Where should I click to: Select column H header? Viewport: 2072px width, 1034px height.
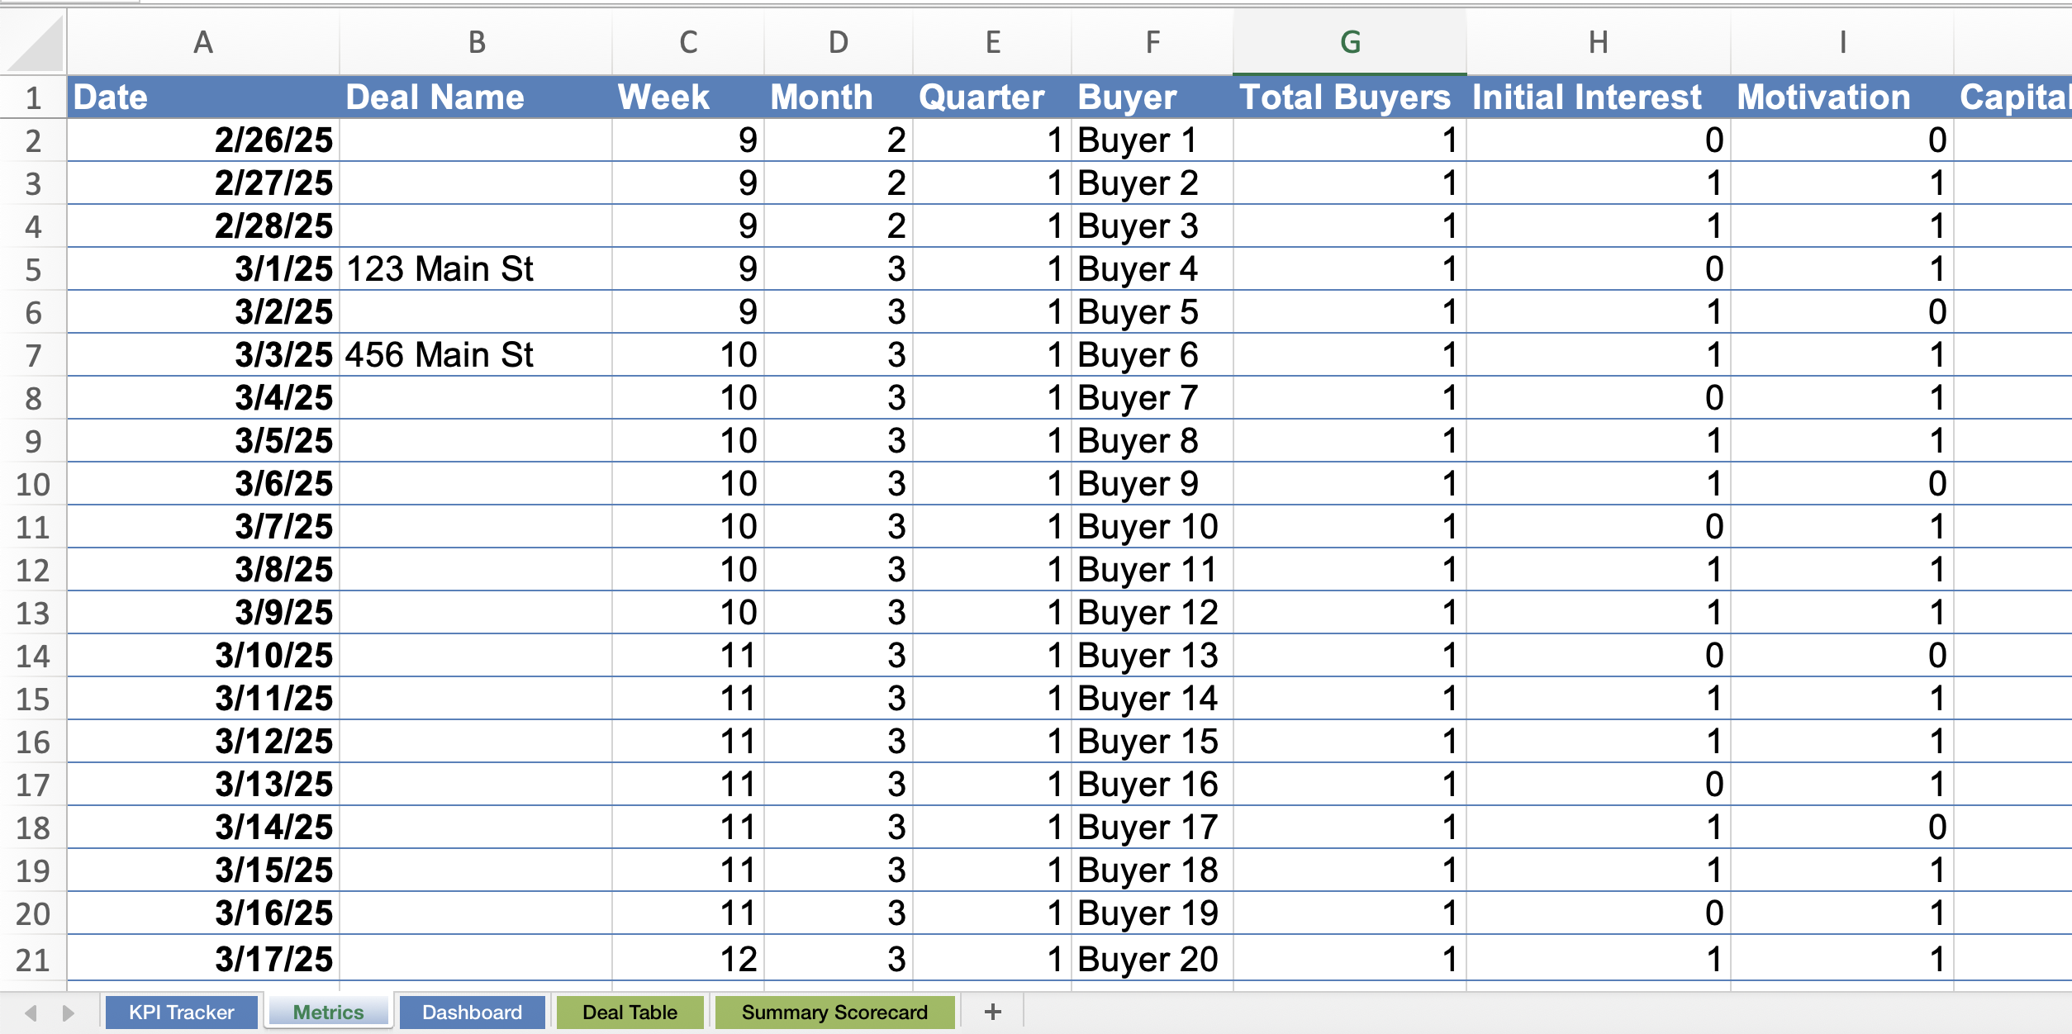point(1598,42)
